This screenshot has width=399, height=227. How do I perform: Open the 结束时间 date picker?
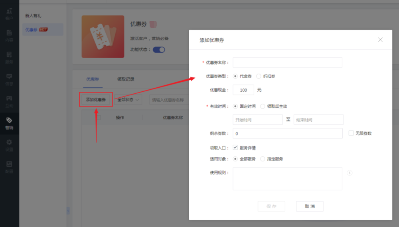[318, 120]
